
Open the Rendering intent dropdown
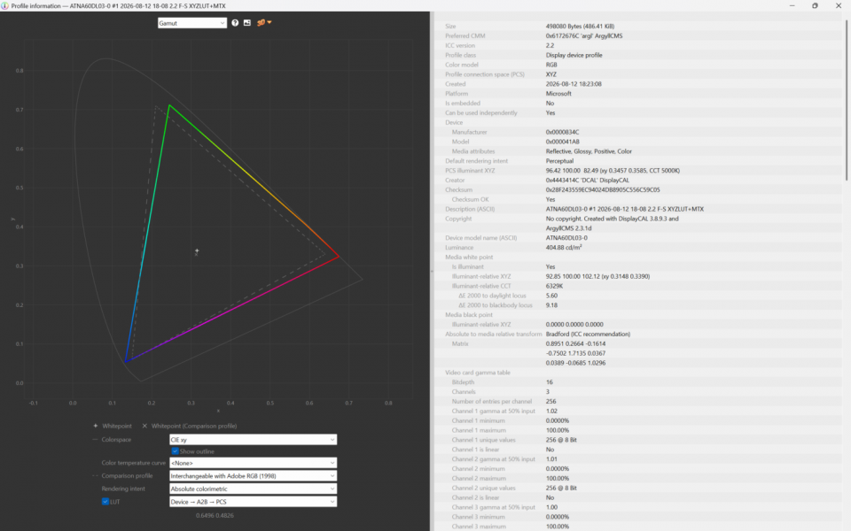(x=253, y=489)
